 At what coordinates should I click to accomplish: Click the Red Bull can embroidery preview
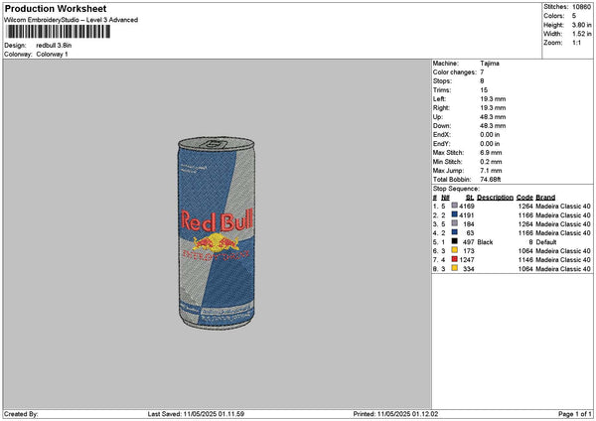[217, 233]
